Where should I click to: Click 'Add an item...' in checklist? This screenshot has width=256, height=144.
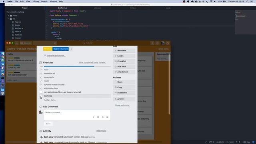50,100
